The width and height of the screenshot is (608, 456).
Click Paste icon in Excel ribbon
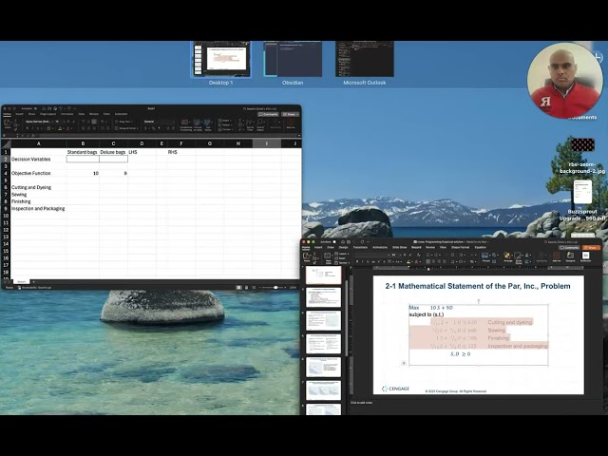pos(8,123)
